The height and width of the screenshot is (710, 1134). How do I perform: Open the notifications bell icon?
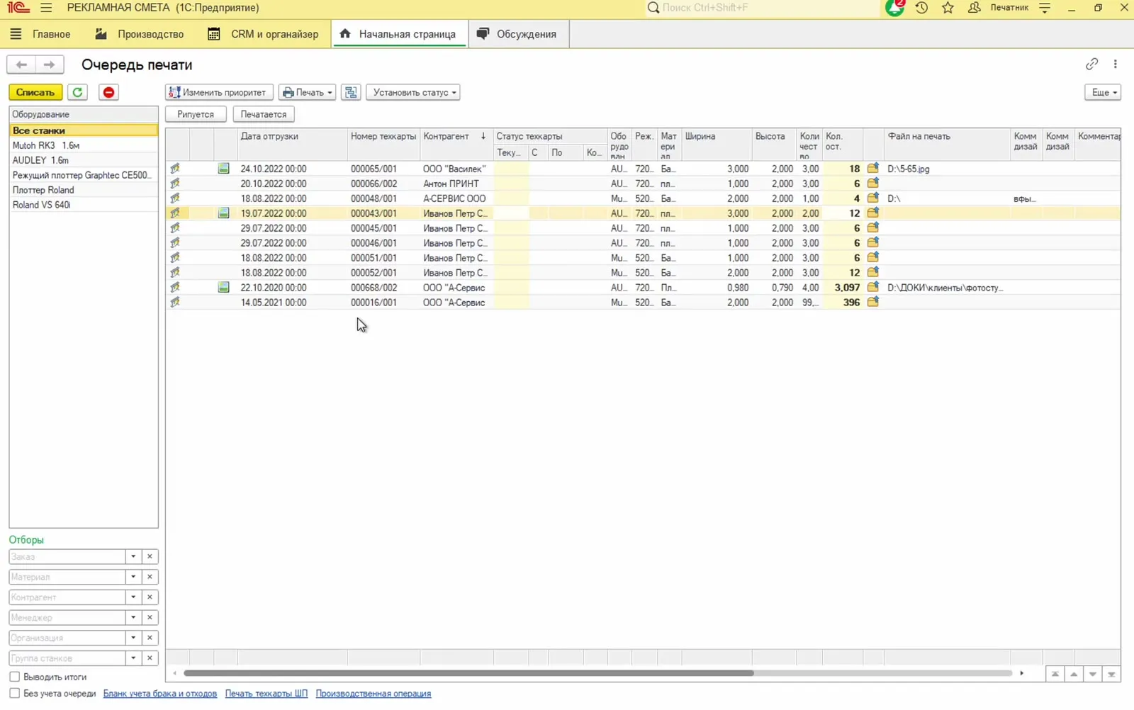click(x=894, y=8)
